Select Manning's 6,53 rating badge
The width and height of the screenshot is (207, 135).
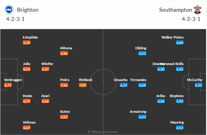tap(180, 128)
